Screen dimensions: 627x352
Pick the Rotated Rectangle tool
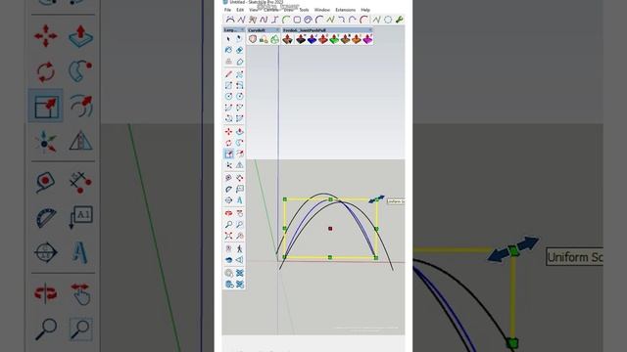[239, 85]
